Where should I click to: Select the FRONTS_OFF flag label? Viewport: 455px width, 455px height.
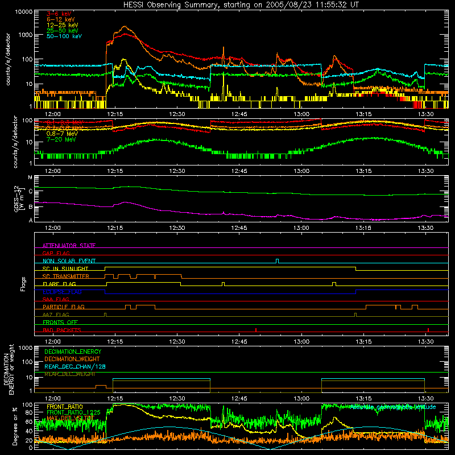60,322
